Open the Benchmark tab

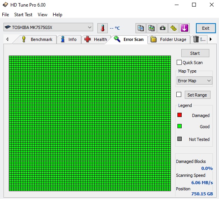pyautogui.click(x=37, y=39)
